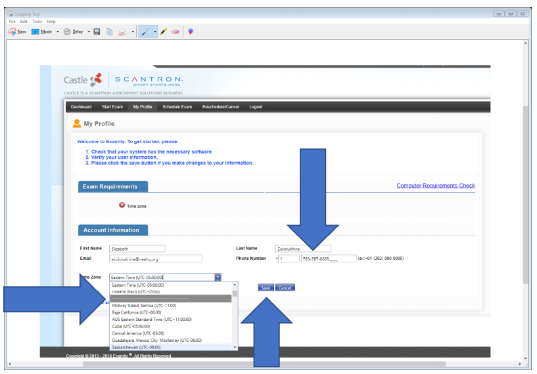This screenshot has width=537, height=374.
Task: Click the time zone list scroll-down arrow
Action: tap(235, 347)
